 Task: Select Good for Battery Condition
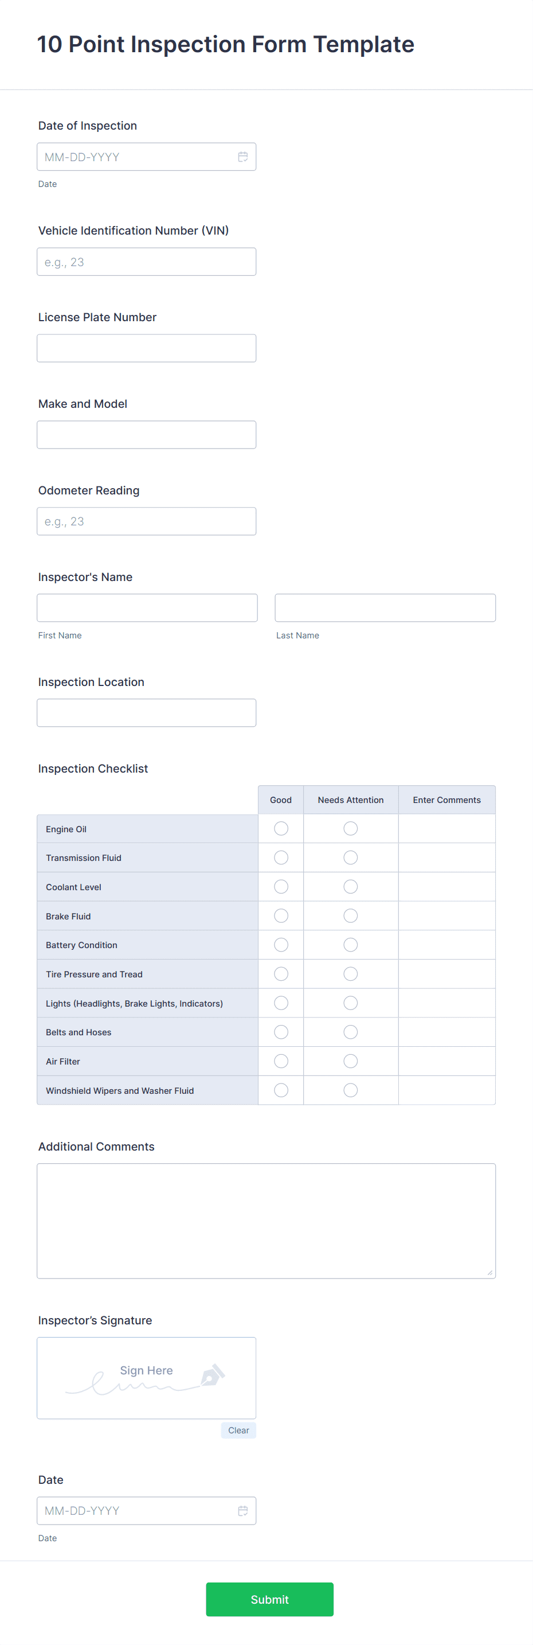[x=281, y=945]
